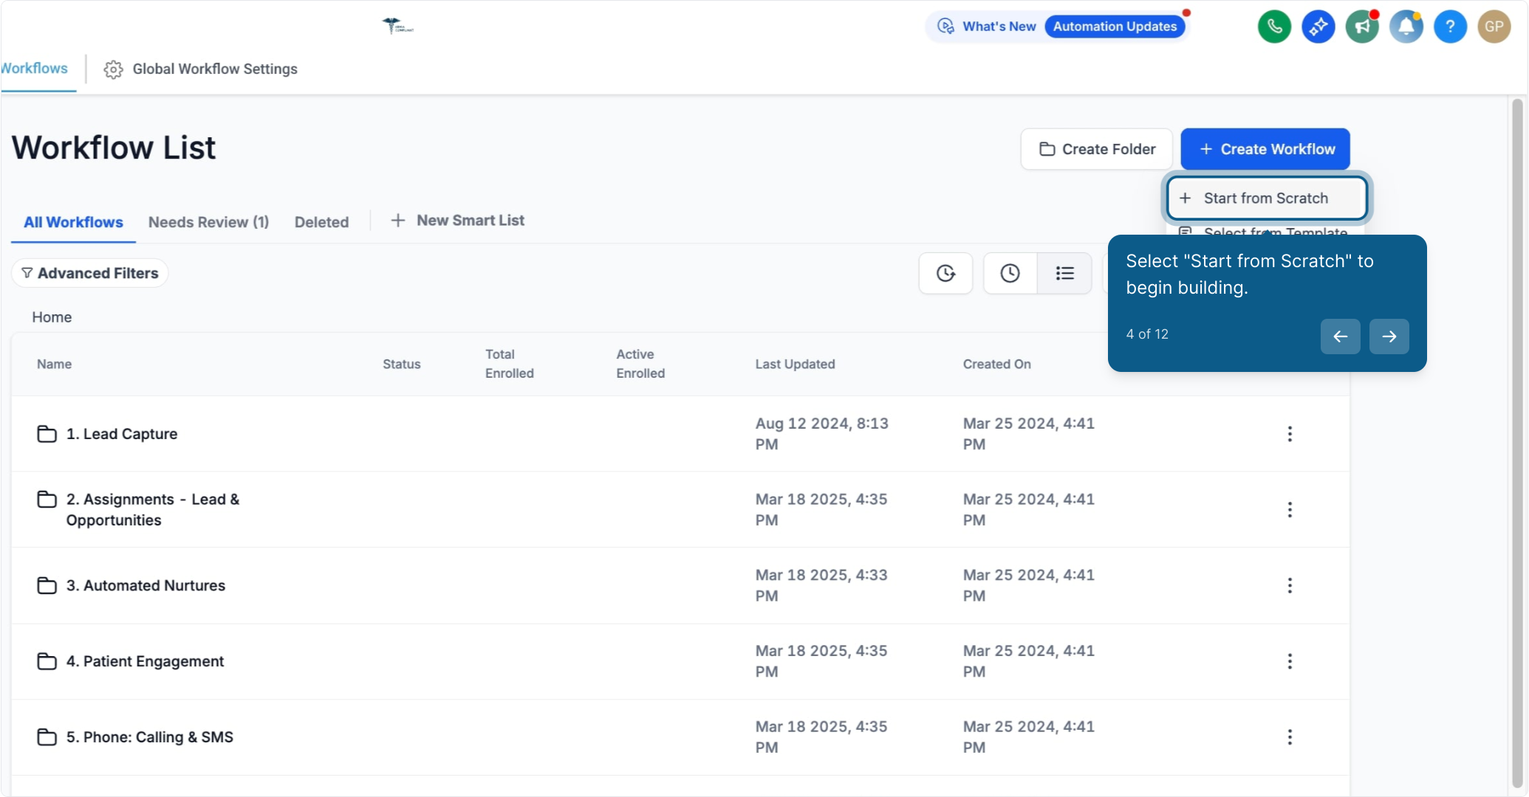Click Aug 12 2024, 8:13 PM date cell
The image size is (1529, 797).
[821, 434]
